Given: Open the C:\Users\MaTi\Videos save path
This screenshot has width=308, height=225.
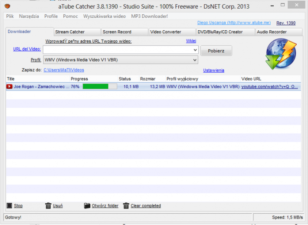Looking at the screenshot, I should tap(64, 70).
